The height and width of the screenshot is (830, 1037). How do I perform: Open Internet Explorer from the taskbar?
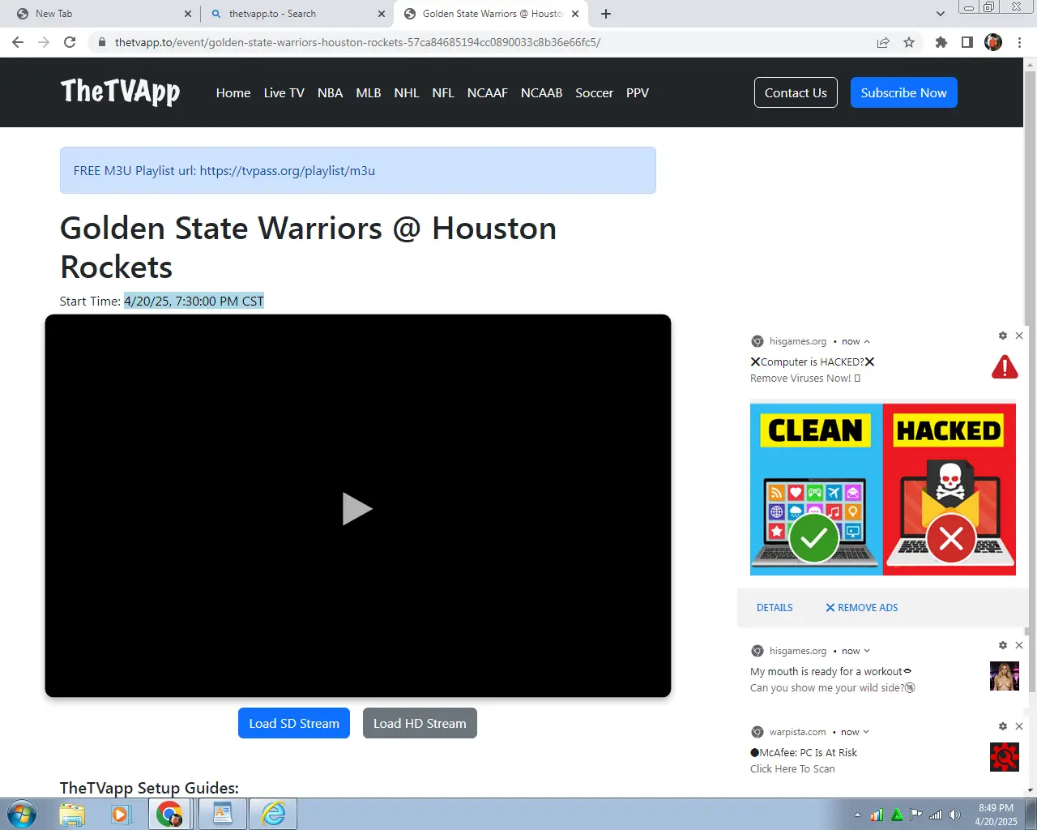[273, 814]
